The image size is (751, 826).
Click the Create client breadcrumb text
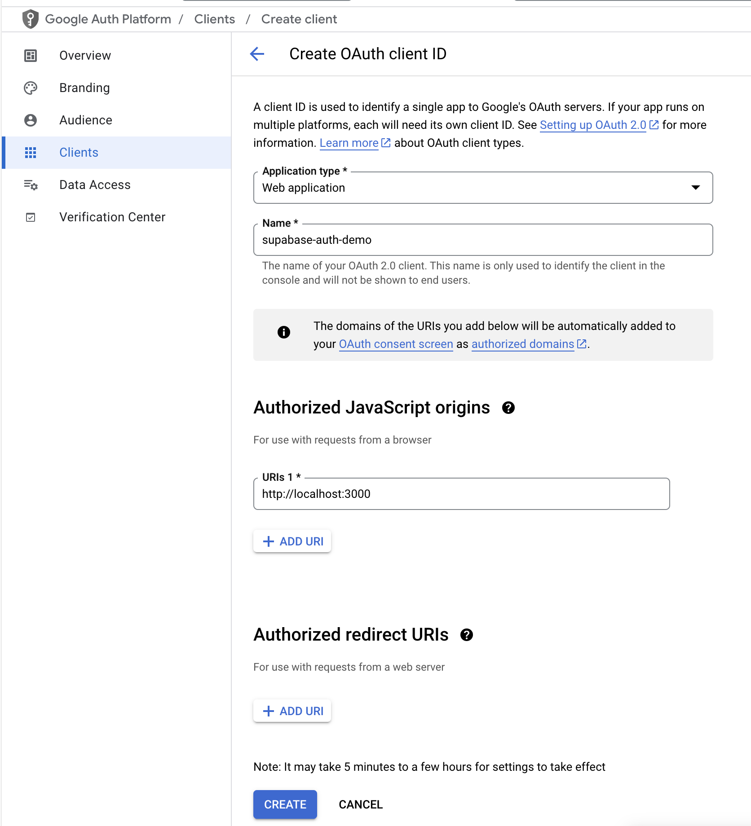pos(299,19)
